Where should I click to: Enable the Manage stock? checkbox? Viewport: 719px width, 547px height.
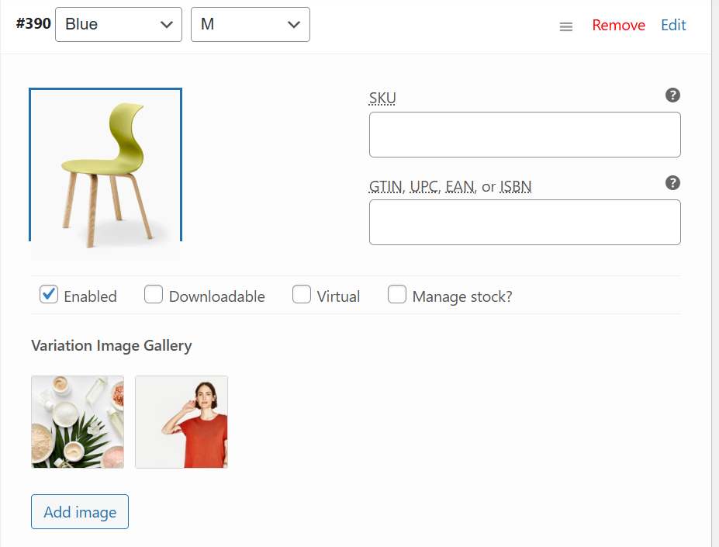pyautogui.click(x=396, y=295)
